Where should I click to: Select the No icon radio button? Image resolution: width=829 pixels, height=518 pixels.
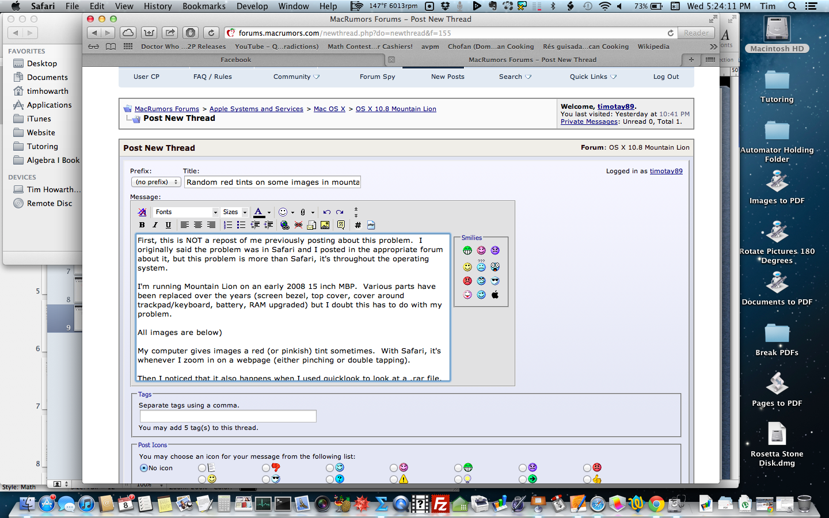click(x=144, y=468)
